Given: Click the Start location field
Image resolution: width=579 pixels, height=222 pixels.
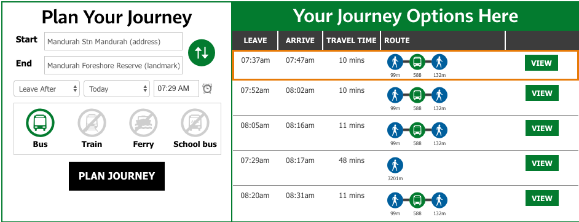Looking at the screenshot, I should pyautogui.click(x=113, y=41).
